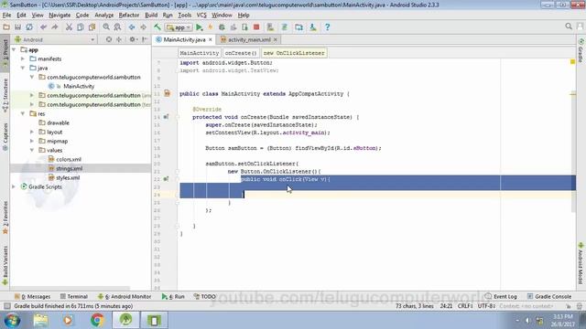
Task: Select MainActivity in project tree
Action: click(79, 86)
